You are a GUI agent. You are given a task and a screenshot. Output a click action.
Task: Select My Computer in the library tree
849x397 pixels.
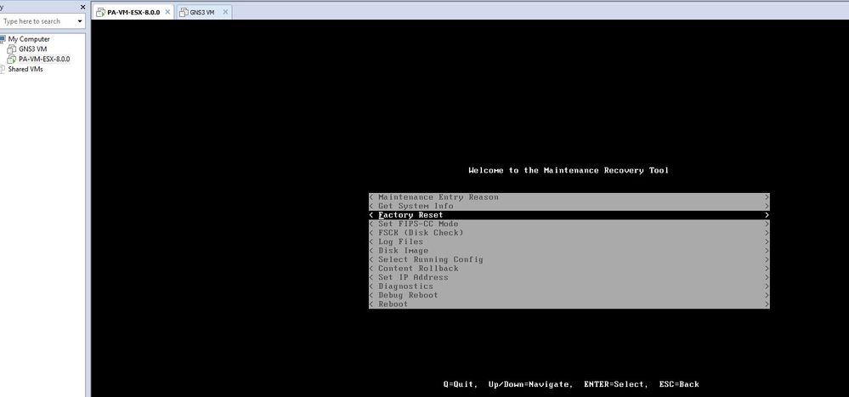(29, 39)
